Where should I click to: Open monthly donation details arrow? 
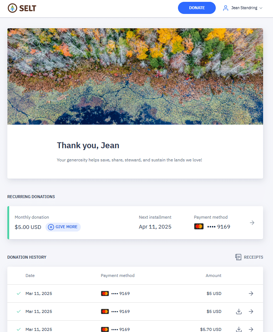point(252,223)
